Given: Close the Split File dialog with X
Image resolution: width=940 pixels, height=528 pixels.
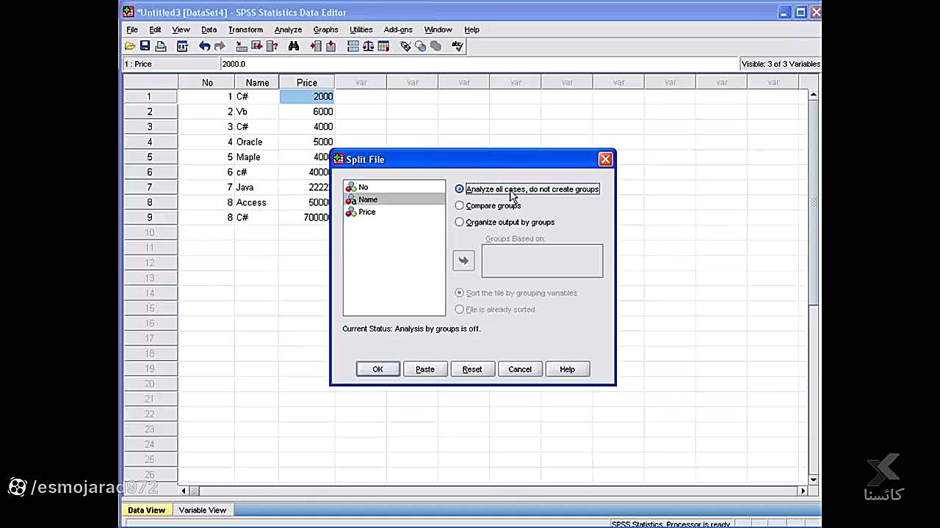Looking at the screenshot, I should [x=605, y=159].
